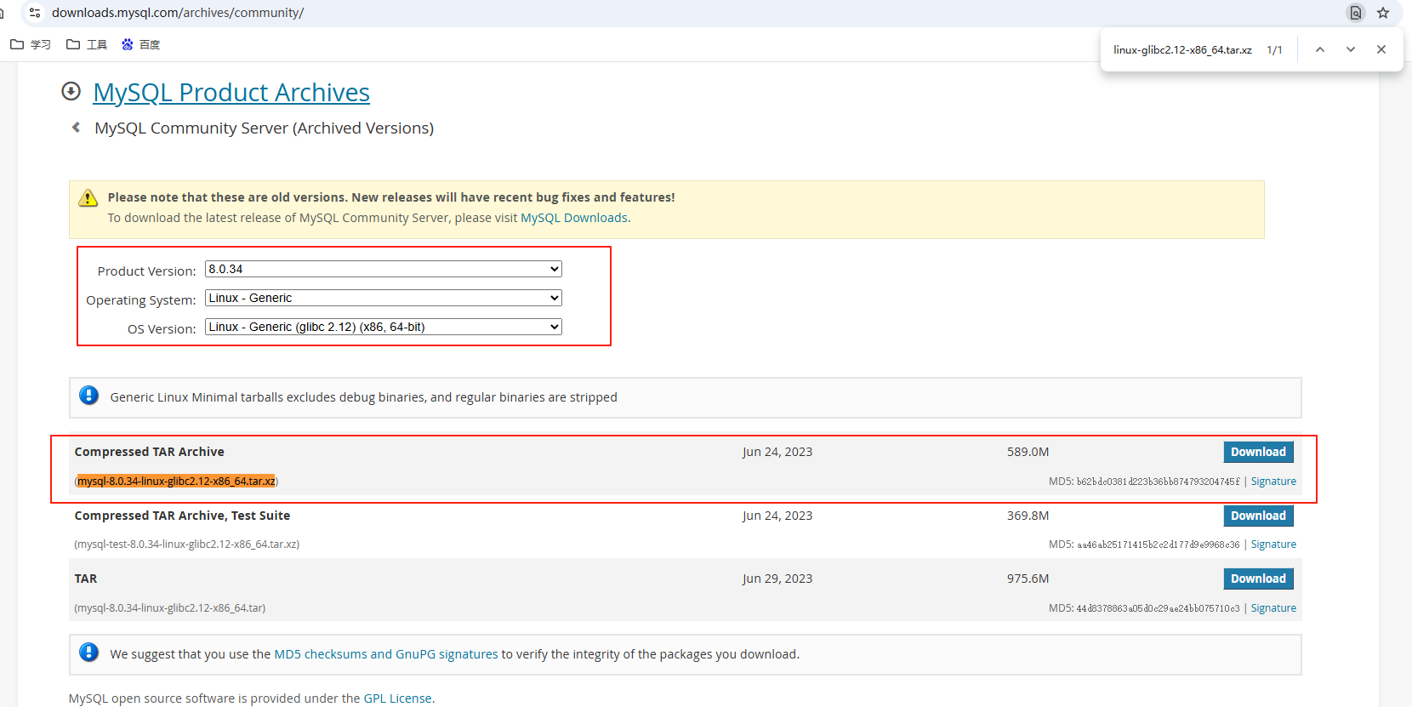Go to next find result
The height and width of the screenshot is (707, 1412).
point(1351,49)
